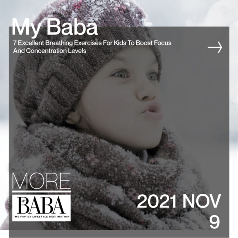Select the My Baba title heading
The image size is (238, 238).
pos(55,27)
